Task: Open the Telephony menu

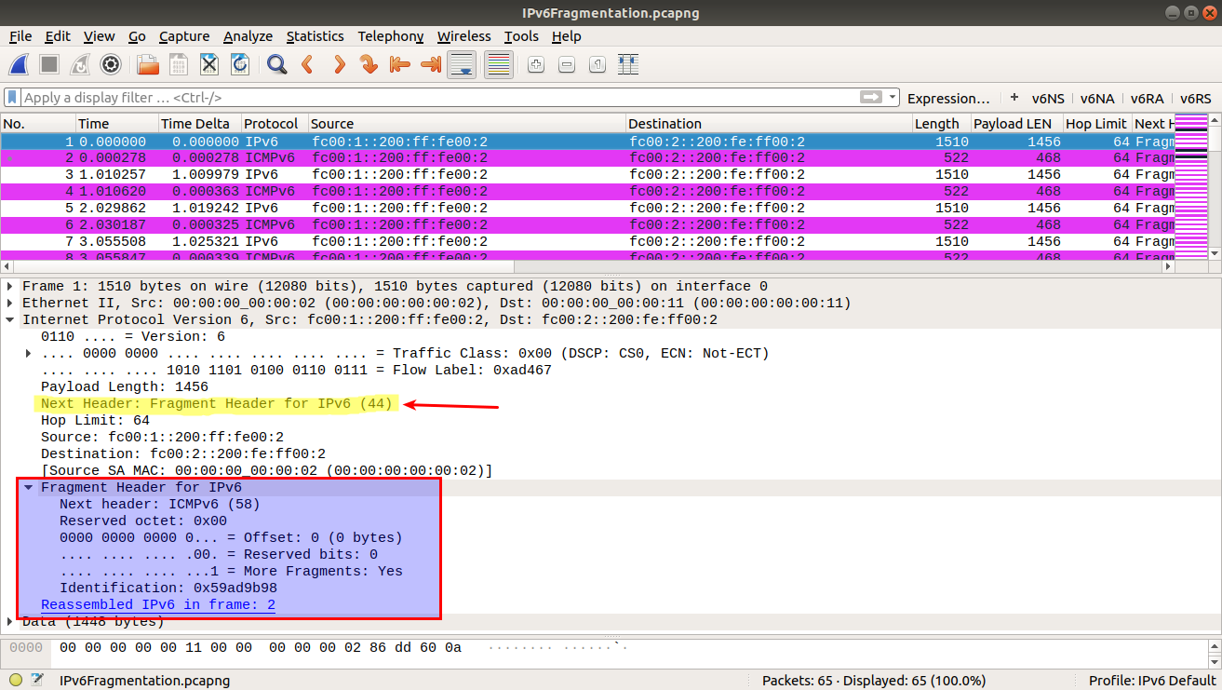Action: click(390, 36)
